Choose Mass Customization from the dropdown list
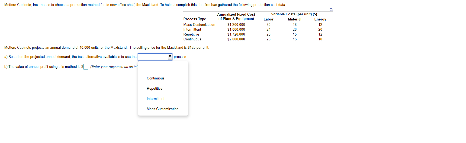Viewport: 466px width, 143px height. click(x=163, y=109)
